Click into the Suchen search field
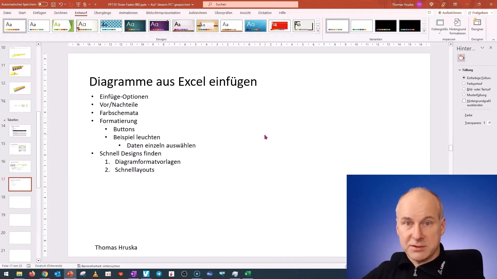This screenshot has height=279, width=497. 251,4
